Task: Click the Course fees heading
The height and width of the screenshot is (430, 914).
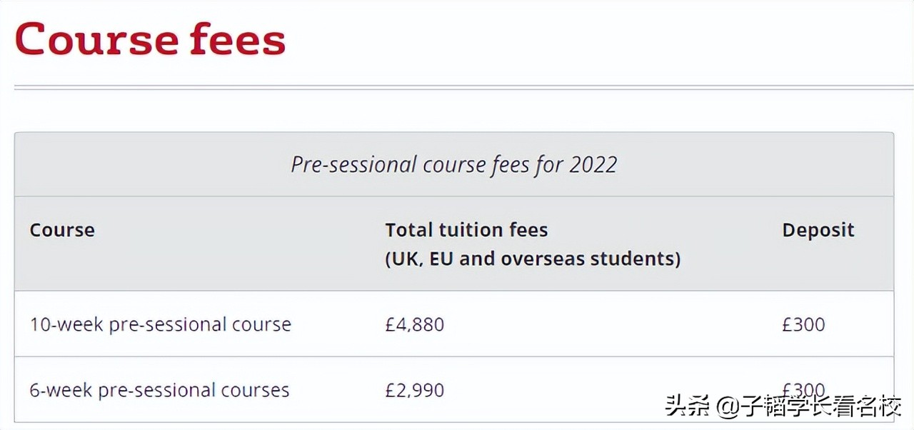Action: (x=150, y=39)
